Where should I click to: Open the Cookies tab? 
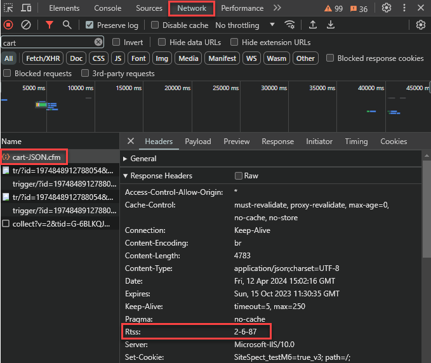[x=394, y=142]
